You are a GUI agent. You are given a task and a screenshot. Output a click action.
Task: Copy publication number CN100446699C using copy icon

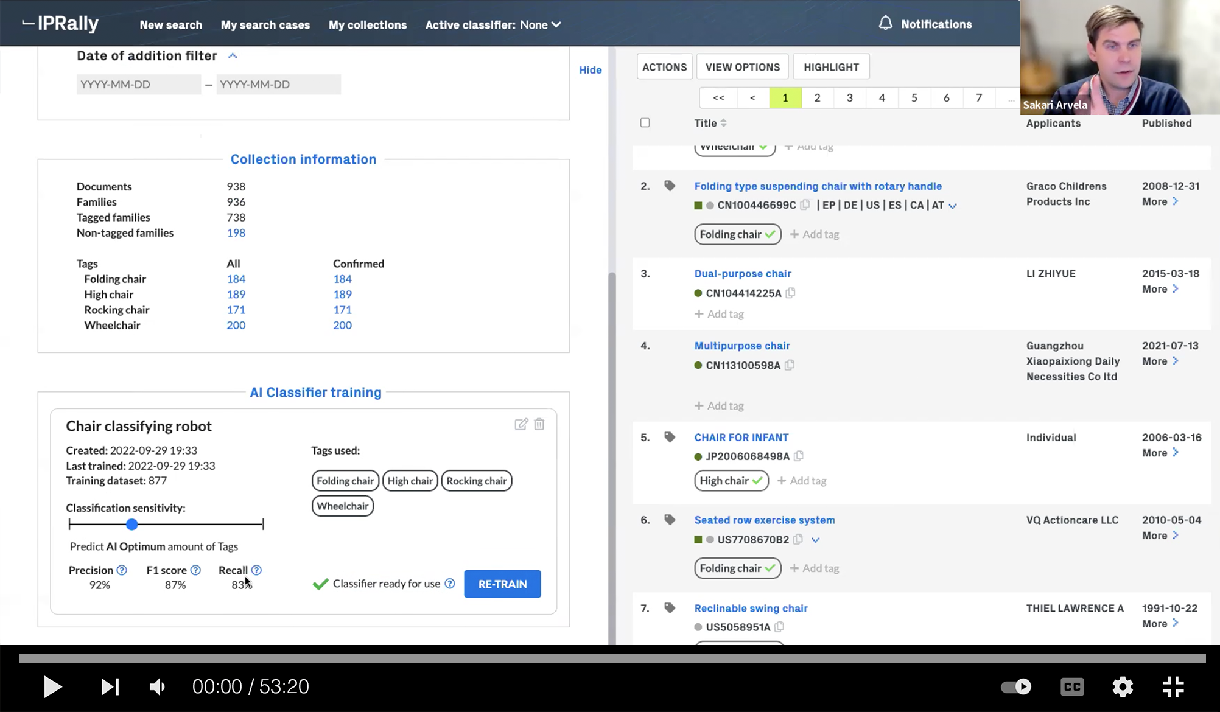point(805,205)
